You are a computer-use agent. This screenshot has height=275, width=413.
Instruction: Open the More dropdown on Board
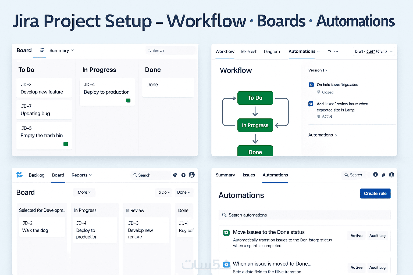[84, 192]
